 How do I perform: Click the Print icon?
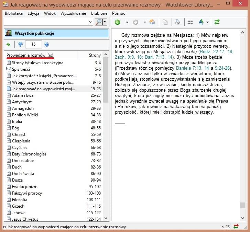(177, 22)
